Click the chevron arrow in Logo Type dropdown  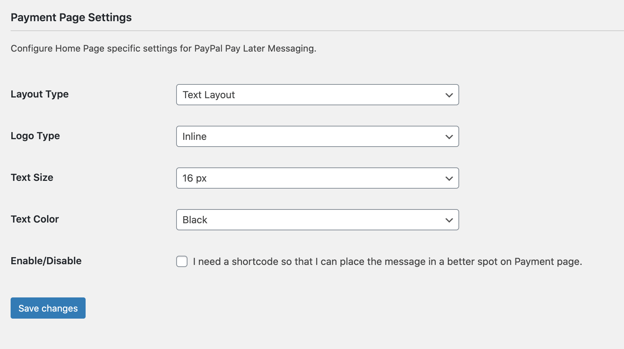click(x=449, y=137)
